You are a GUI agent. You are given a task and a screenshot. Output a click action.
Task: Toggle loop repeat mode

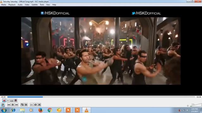coord(35,105)
